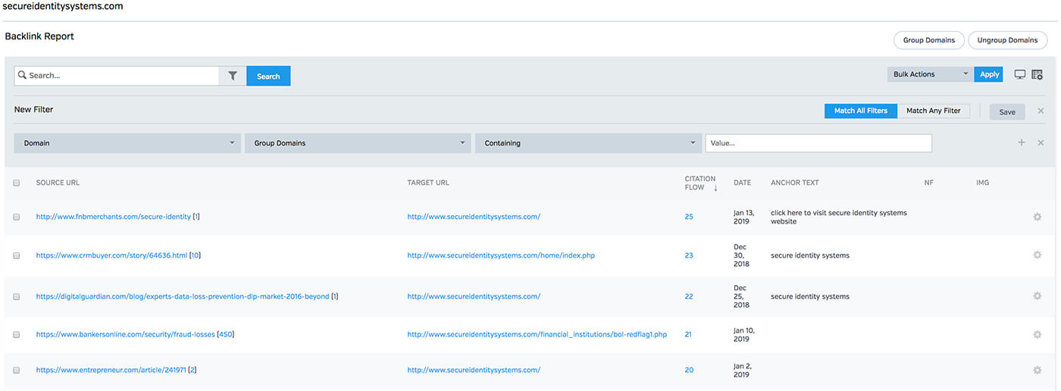This screenshot has width=1061, height=391.
Task: Click citation flow value 21
Action: point(688,334)
